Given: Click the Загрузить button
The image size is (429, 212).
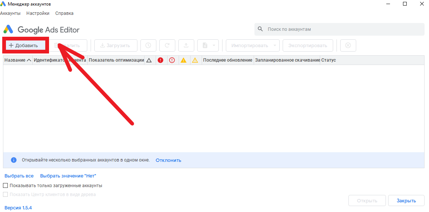Looking at the screenshot, I should click(x=116, y=45).
